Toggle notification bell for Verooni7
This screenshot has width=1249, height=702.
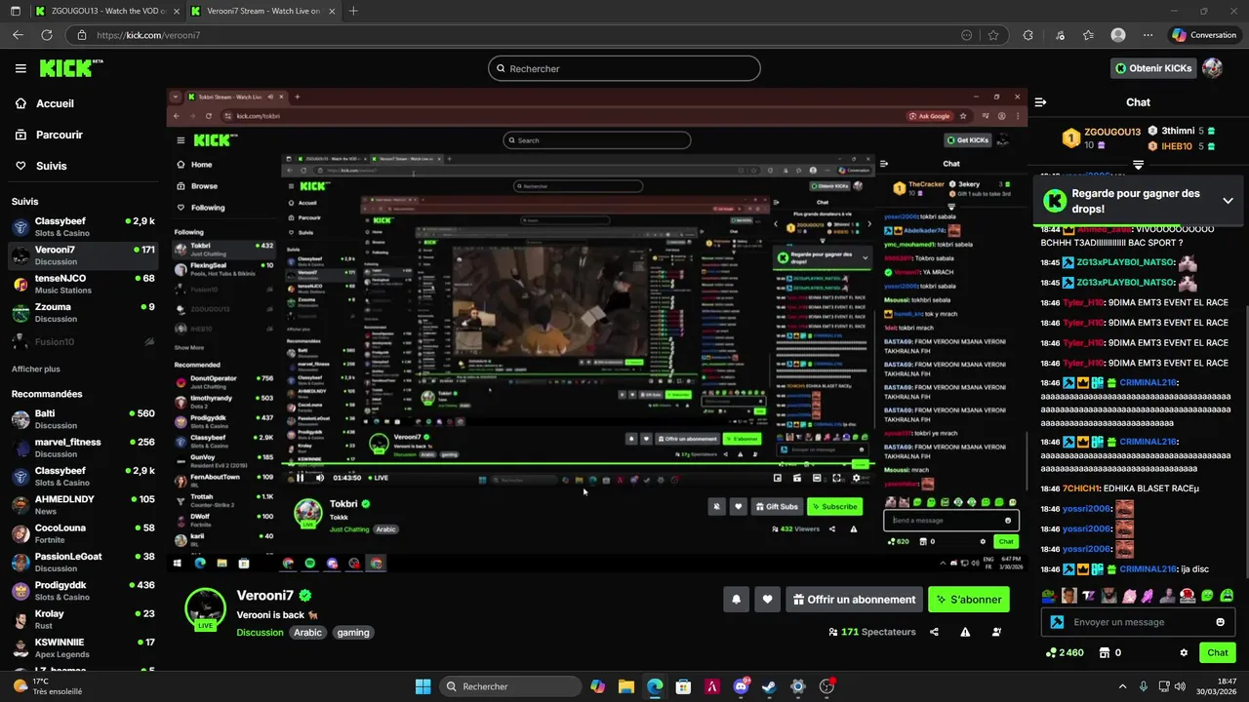737,600
